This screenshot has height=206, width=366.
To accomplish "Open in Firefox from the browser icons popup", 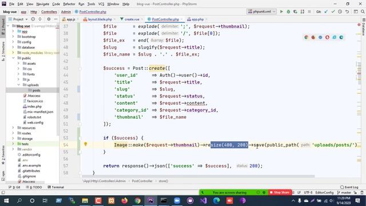I will (313, 37).
